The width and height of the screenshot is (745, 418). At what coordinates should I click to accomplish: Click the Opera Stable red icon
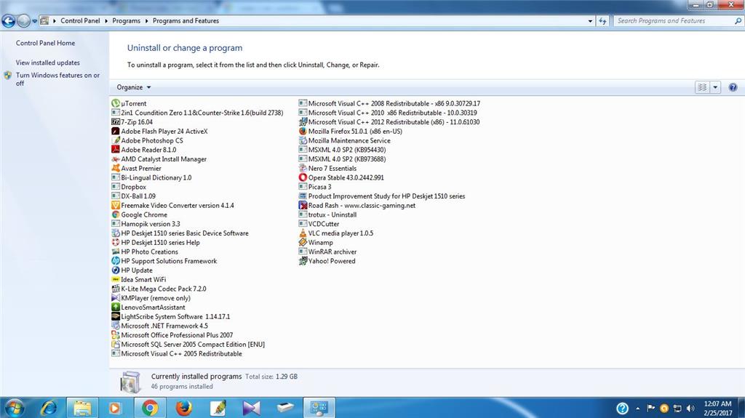tap(303, 177)
